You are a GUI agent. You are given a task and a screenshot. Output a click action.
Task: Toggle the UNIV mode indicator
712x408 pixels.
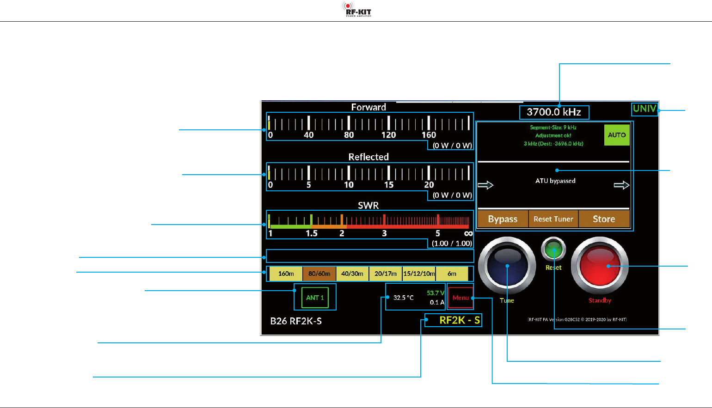pyautogui.click(x=644, y=109)
